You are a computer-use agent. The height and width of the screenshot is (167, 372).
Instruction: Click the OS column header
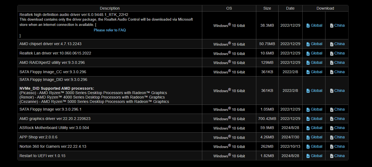[229, 8]
